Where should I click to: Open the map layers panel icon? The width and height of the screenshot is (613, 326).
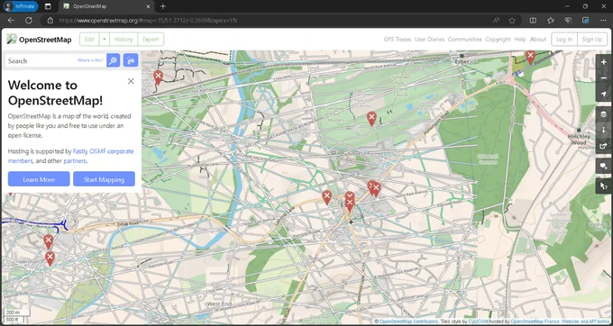604,114
